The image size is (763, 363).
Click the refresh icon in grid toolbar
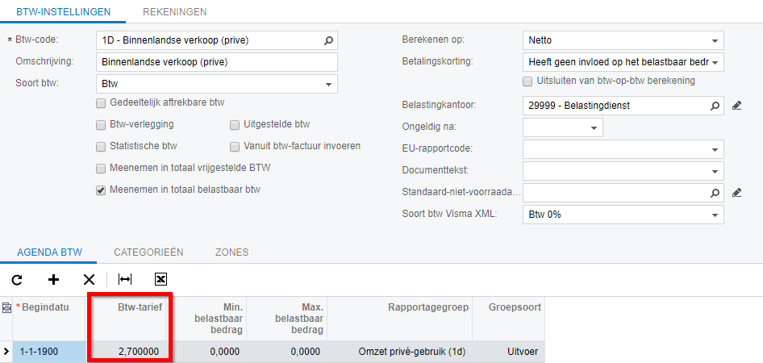click(x=17, y=279)
